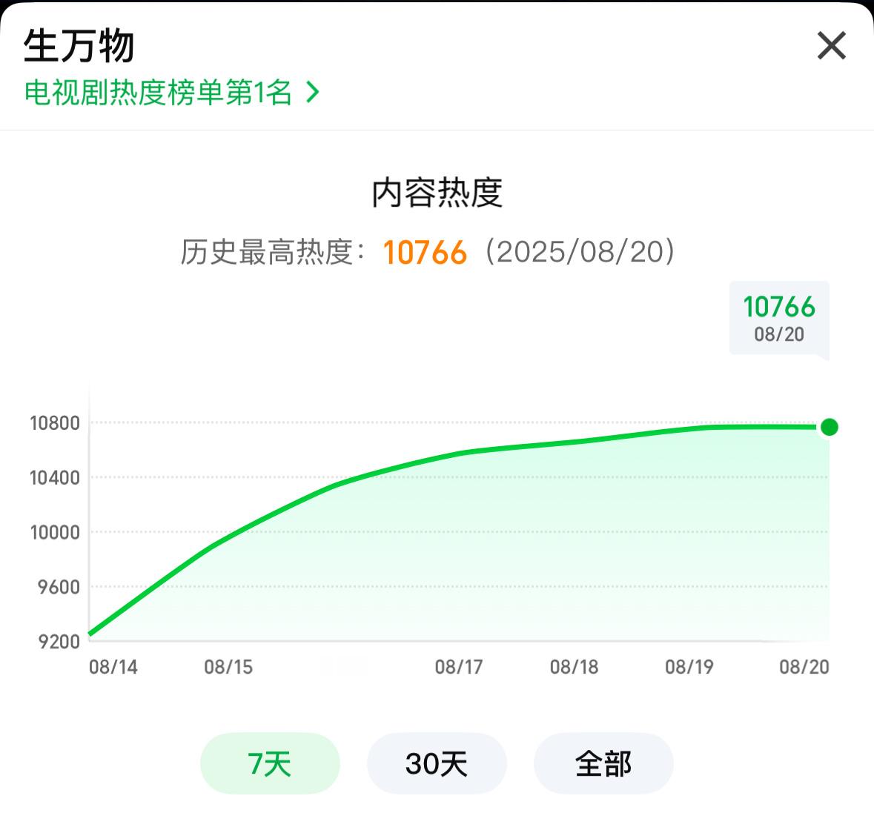The height and width of the screenshot is (833, 874).
Task: Click the 08/18 x-axis date label
Action: 574,667
